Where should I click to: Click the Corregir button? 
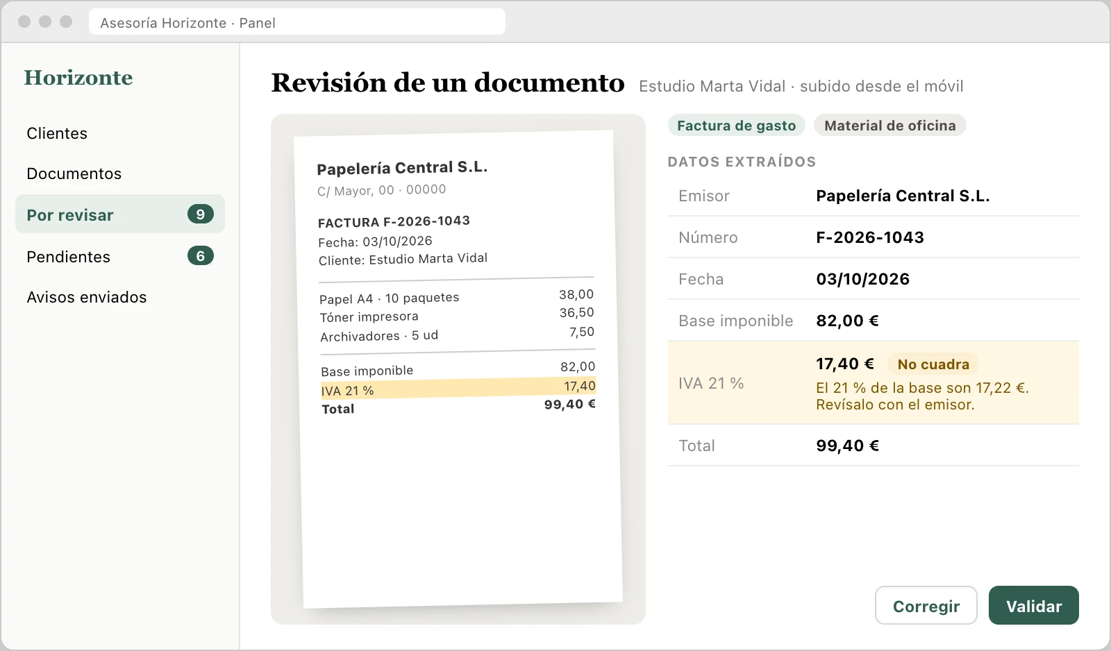[926, 606]
